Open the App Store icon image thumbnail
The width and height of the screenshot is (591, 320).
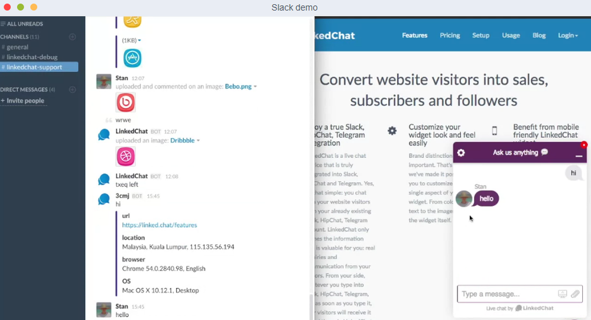132,58
